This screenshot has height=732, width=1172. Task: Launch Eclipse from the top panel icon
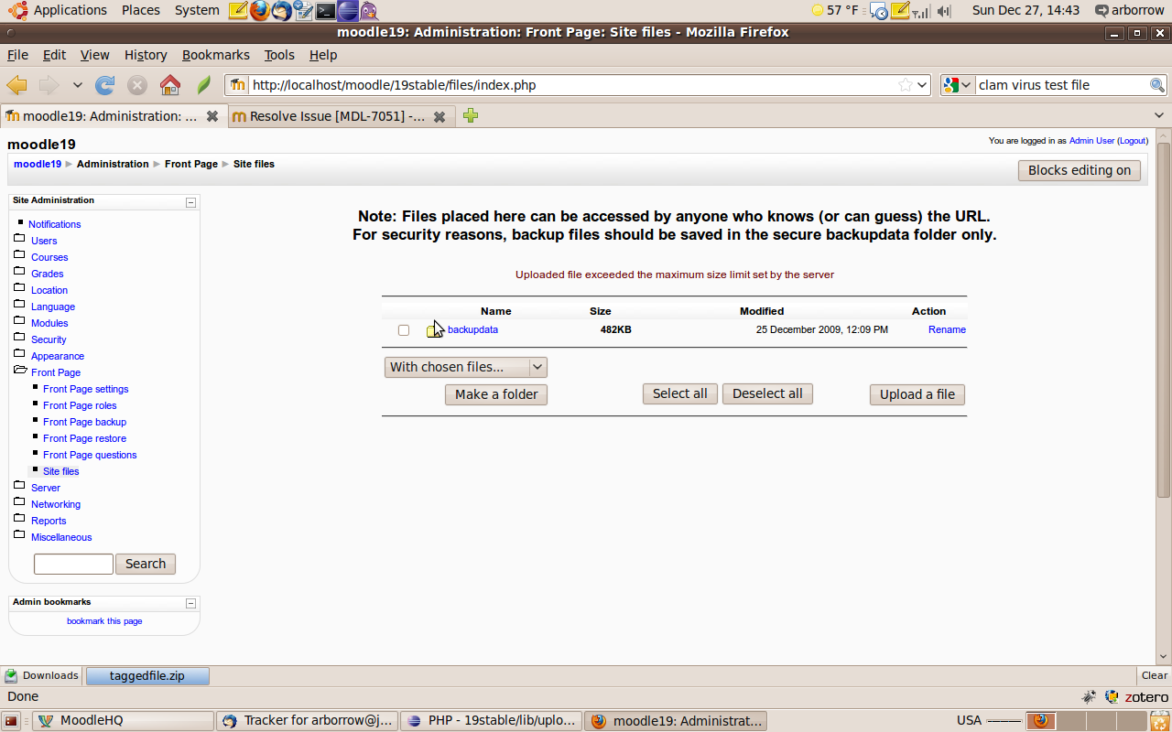(347, 11)
